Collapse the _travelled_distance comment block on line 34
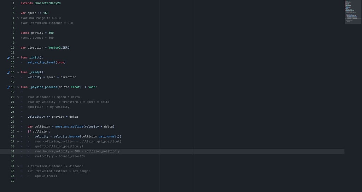The image size is (362, 192). pyautogui.click(x=18, y=166)
